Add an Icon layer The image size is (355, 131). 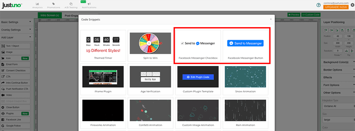tap(15, 58)
